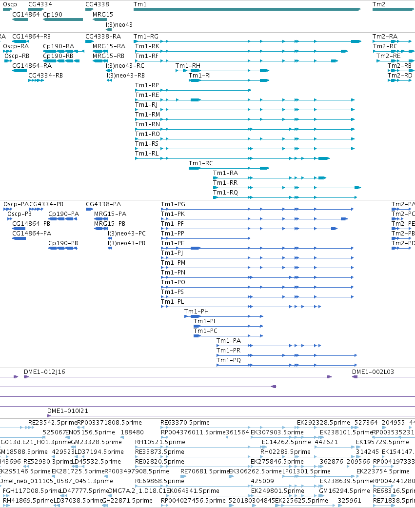The image size is (415, 508).
Task: Select EST GM16294.5prime
Action: coord(344,491)
